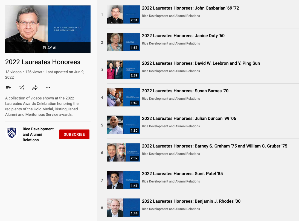Open the John Casbarian '69 '72 video title
The width and height of the screenshot is (299, 221).
click(190, 8)
